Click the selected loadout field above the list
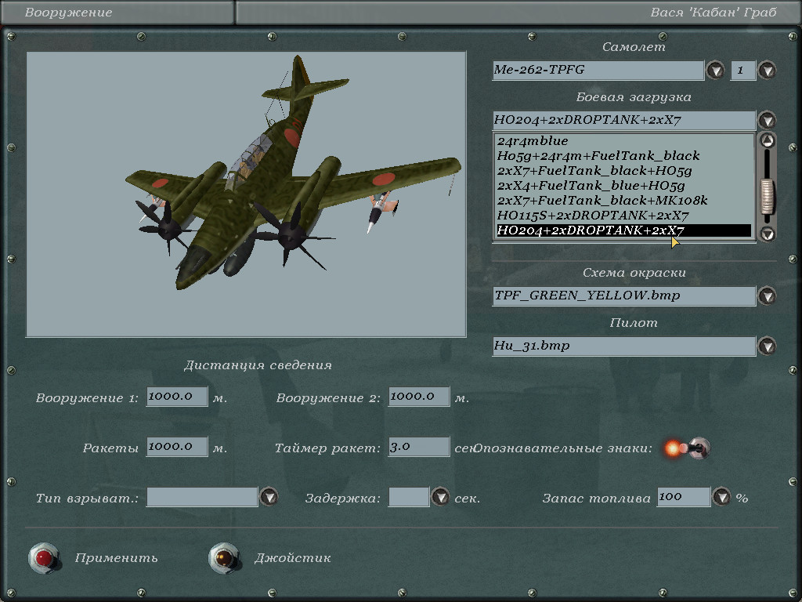 coord(624,120)
